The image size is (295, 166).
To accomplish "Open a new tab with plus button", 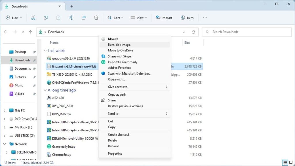I will tap(72, 6).
